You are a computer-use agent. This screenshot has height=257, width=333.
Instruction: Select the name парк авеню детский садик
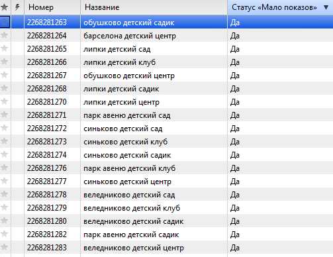(131, 234)
